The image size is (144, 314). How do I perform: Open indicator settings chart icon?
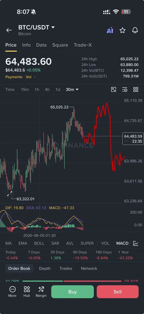coord(136,243)
